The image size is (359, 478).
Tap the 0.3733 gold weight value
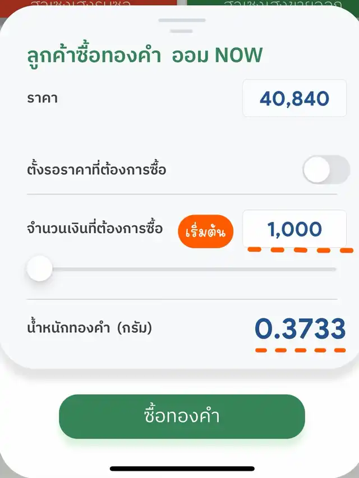click(x=300, y=330)
